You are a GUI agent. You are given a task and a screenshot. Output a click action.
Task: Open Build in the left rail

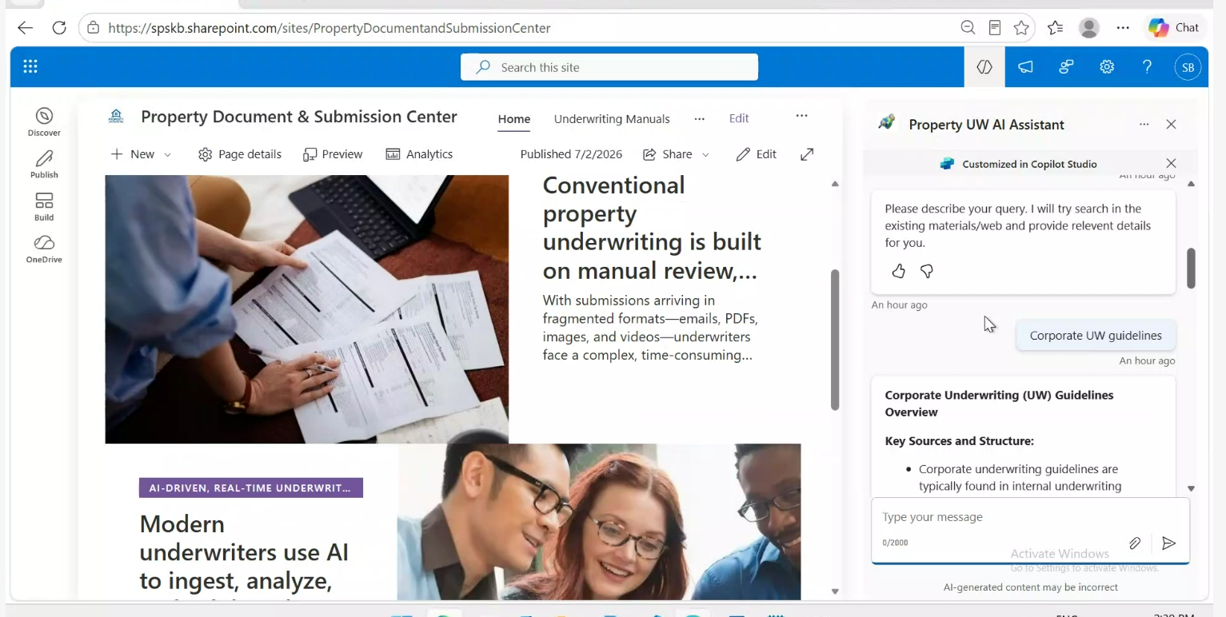(44, 207)
